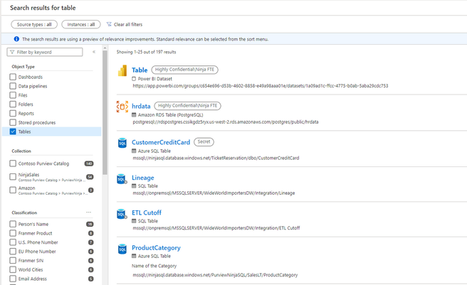Check the Franmer SIN classification
Image resolution: width=467 pixels, height=285 pixels.
tap(13, 260)
